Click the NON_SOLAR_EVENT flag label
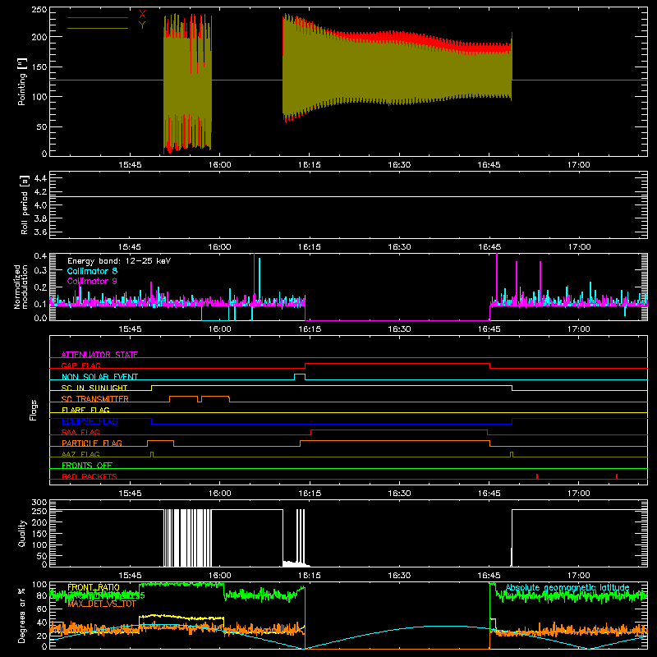 click(99, 377)
